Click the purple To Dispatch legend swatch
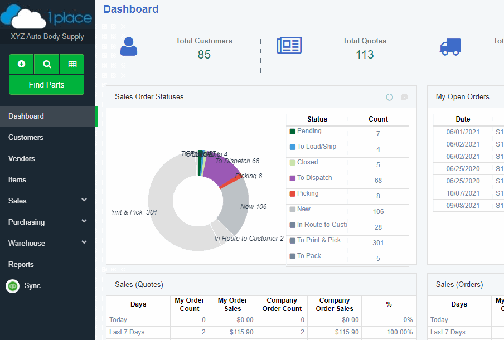 293,178
